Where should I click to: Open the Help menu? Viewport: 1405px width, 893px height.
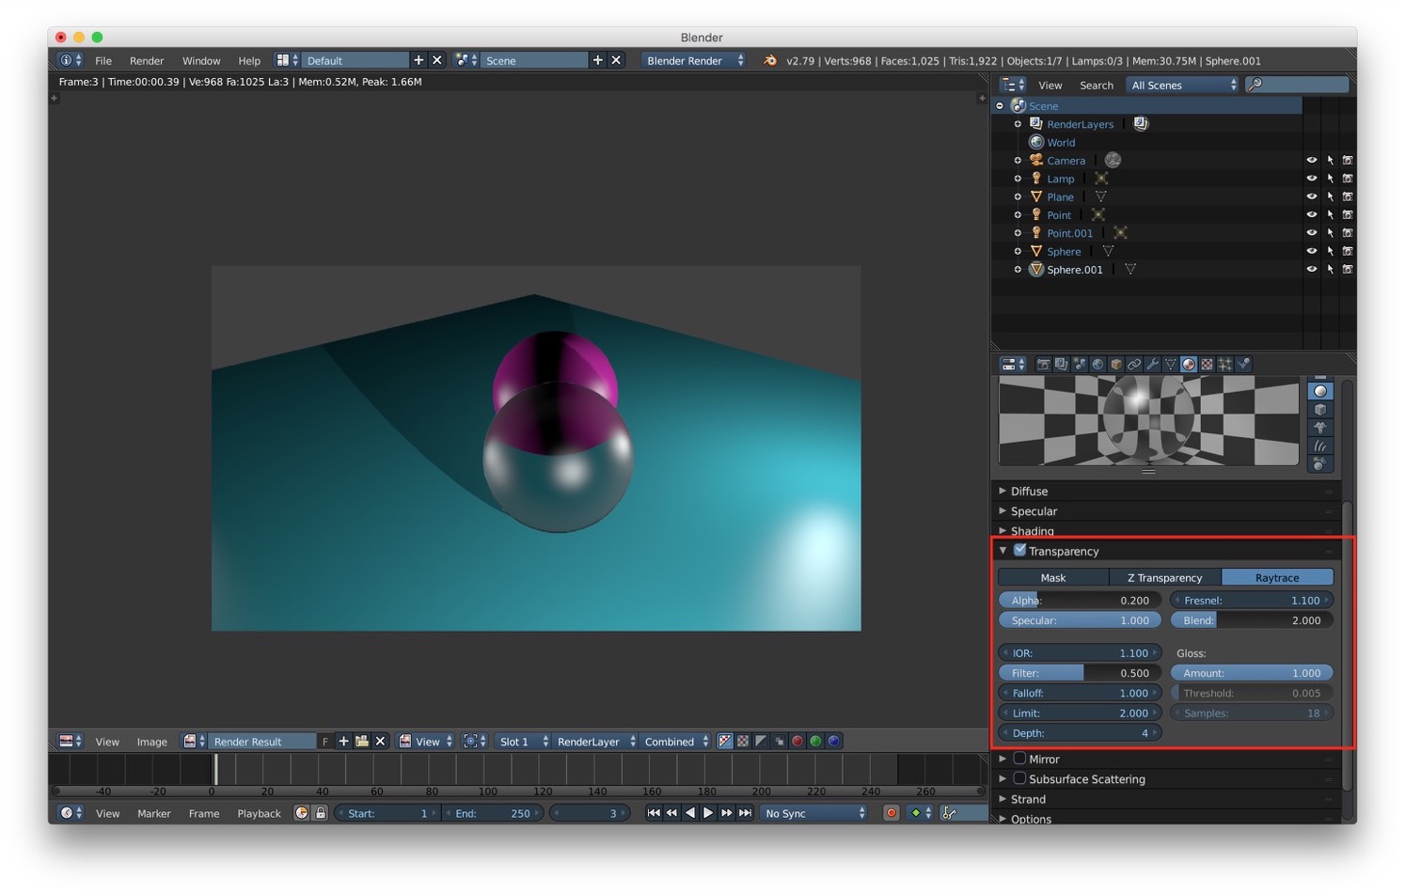click(249, 61)
